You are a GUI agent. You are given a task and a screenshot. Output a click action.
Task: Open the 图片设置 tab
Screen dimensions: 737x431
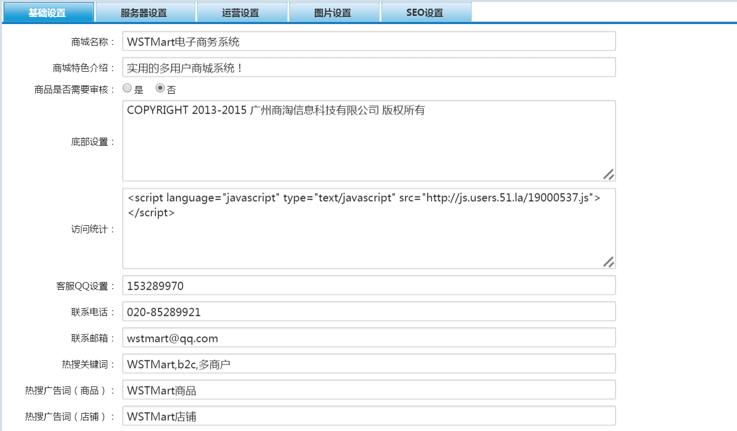(334, 12)
